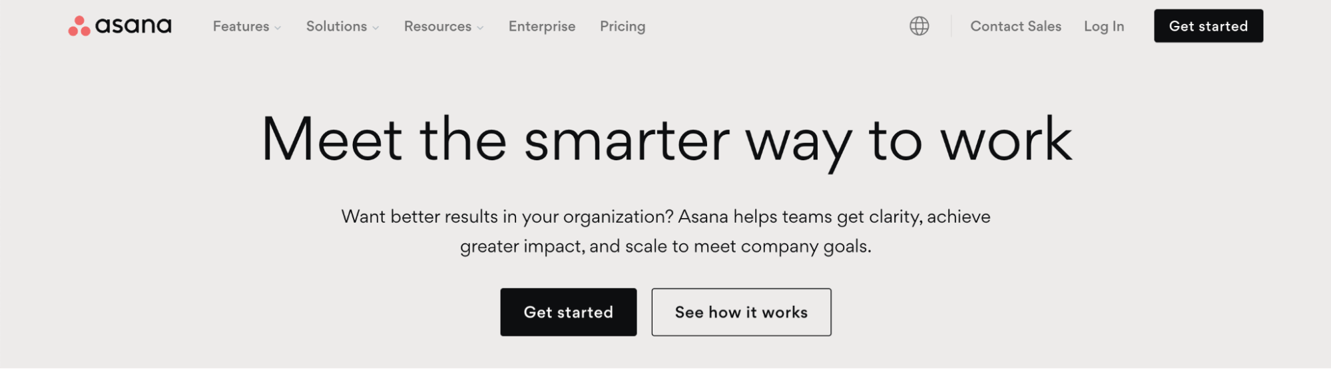Select the Contact Sales link
The width and height of the screenshot is (1331, 369).
pos(1015,27)
